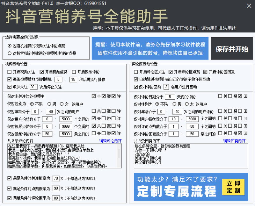Click the 共5条回复内容 reply text box
Image resolution: width=255 pixels, height=206 pixels.
[x=191, y=156]
